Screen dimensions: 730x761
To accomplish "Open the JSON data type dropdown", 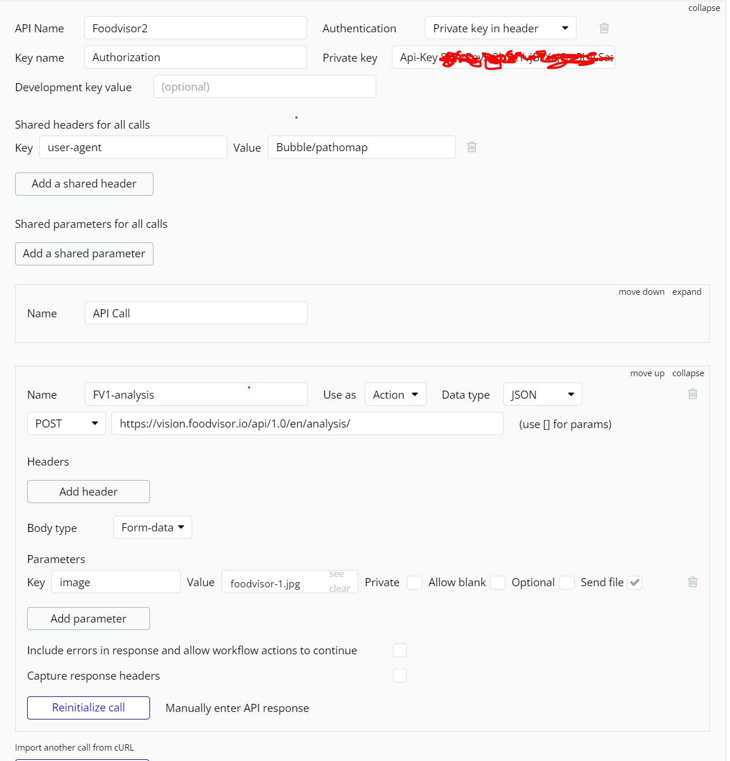I will 542,395.
